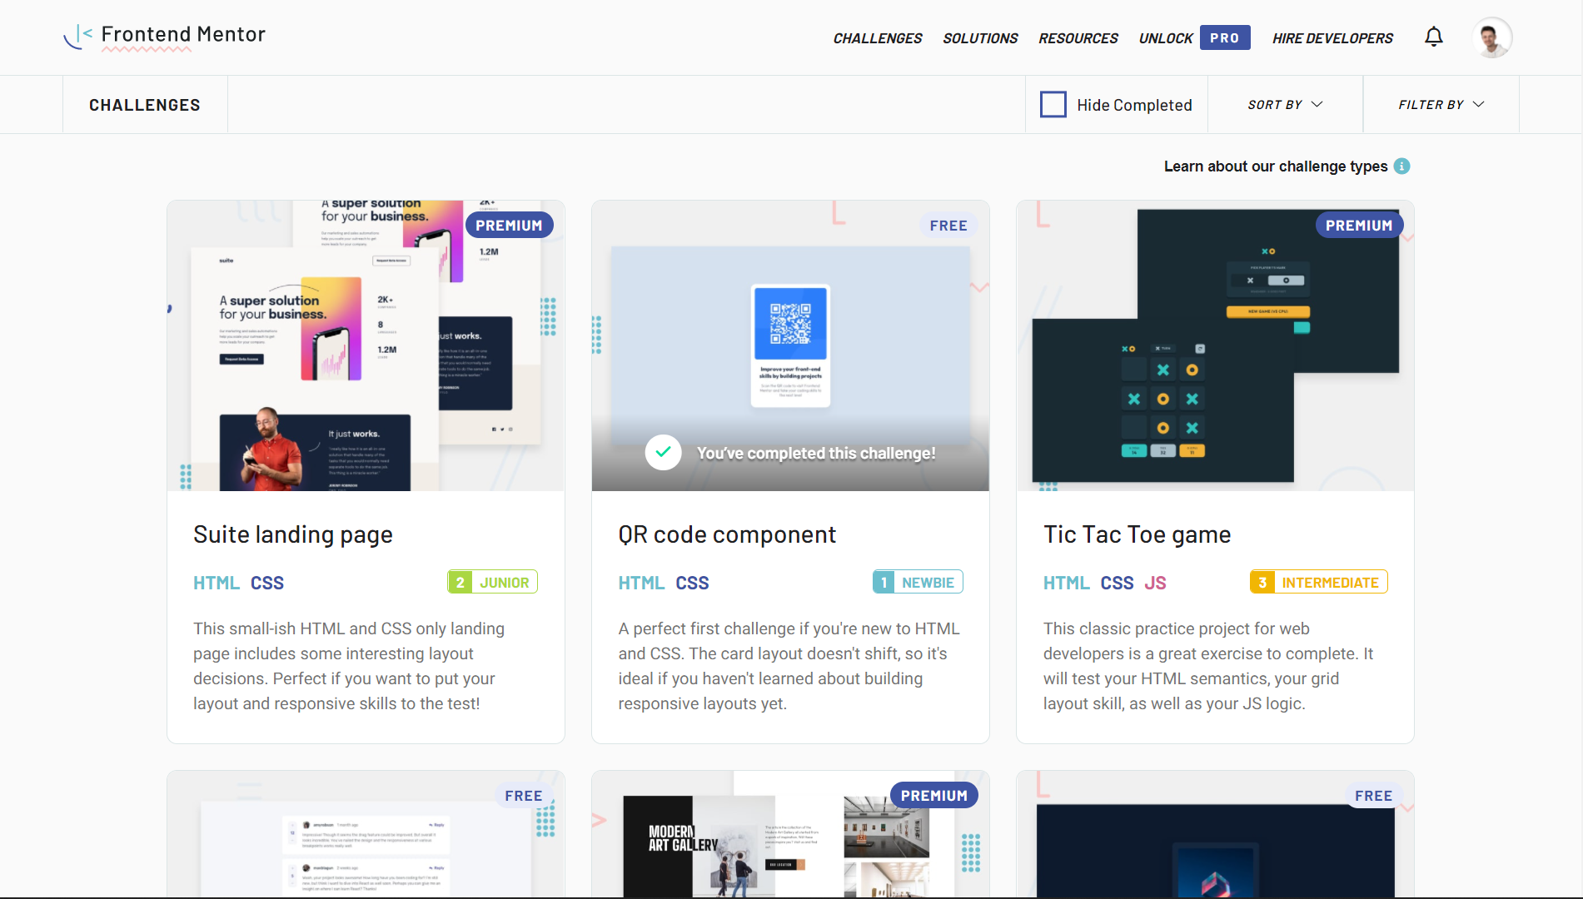Open the Suite landing page title

coord(293,534)
